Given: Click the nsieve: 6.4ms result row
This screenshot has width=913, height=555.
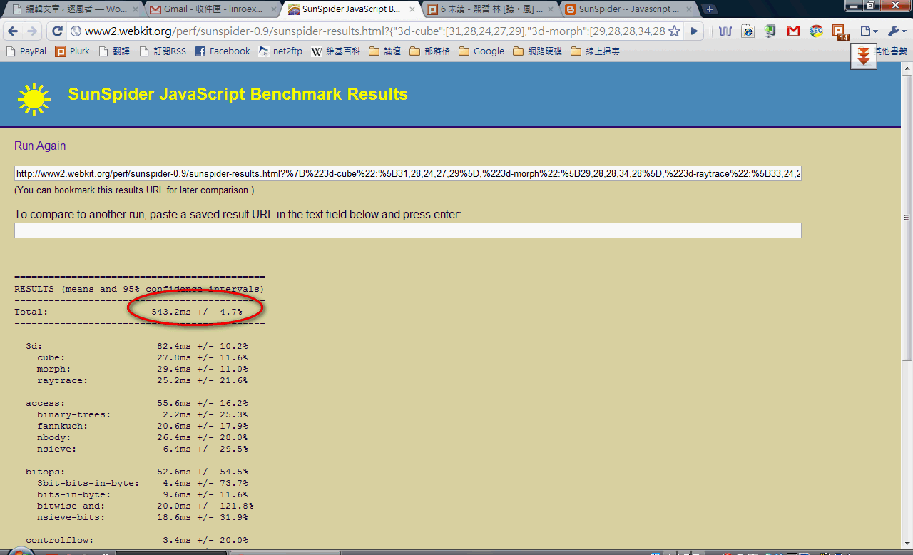Looking at the screenshot, I should pos(143,449).
